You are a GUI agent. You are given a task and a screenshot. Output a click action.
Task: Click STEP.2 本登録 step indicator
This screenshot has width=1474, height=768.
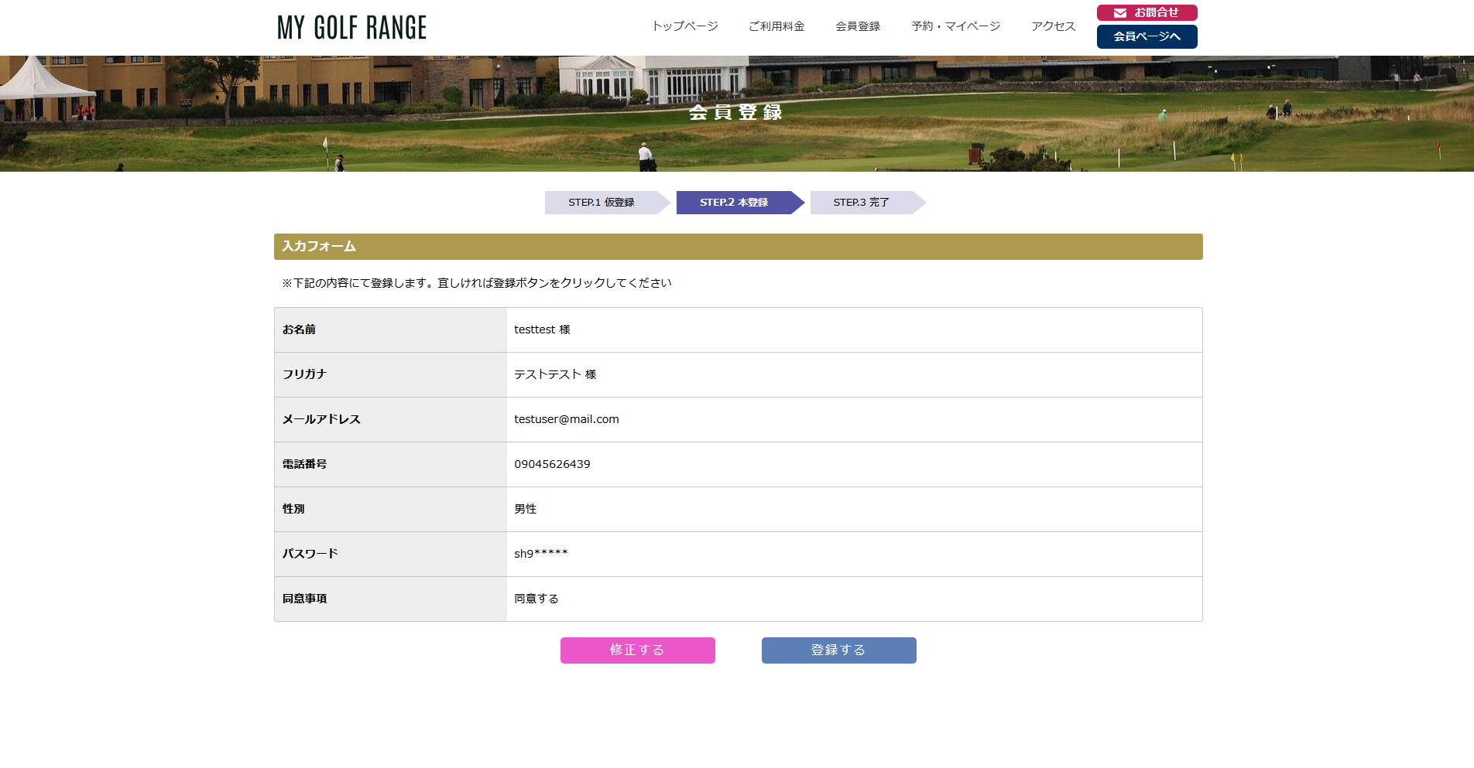point(734,203)
